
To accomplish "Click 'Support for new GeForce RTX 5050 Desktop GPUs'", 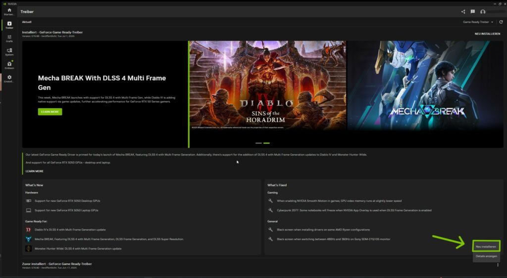I will pos(67,200).
